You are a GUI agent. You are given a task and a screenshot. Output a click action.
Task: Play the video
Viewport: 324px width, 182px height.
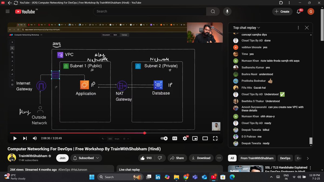(x=15, y=138)
